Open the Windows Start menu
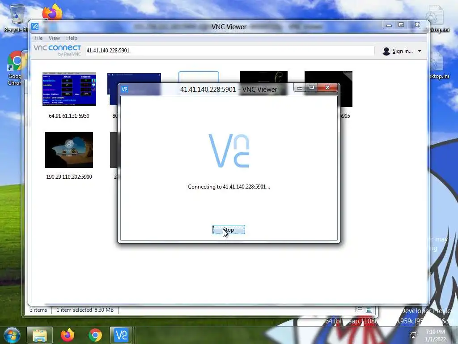 [11, 335]
